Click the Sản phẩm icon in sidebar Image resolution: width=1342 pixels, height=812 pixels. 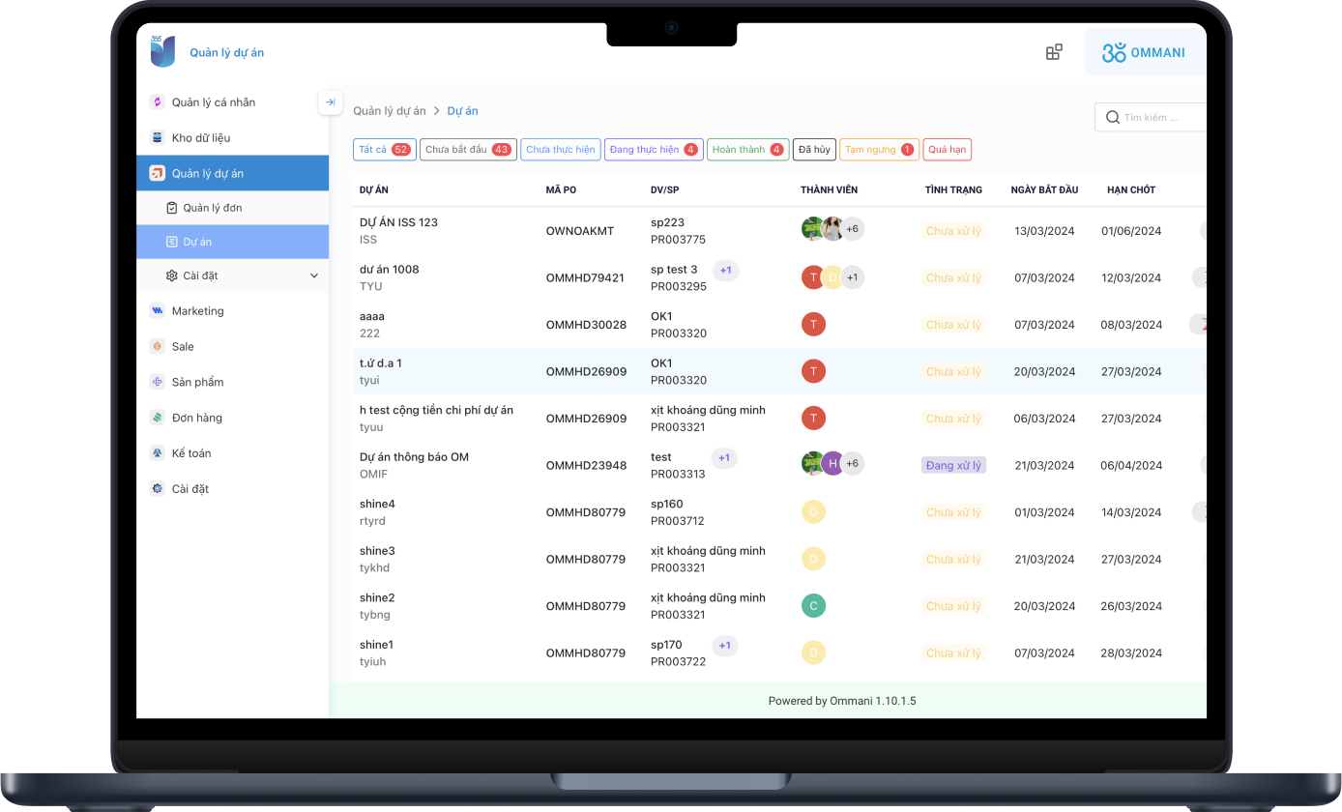coord(158,382)
